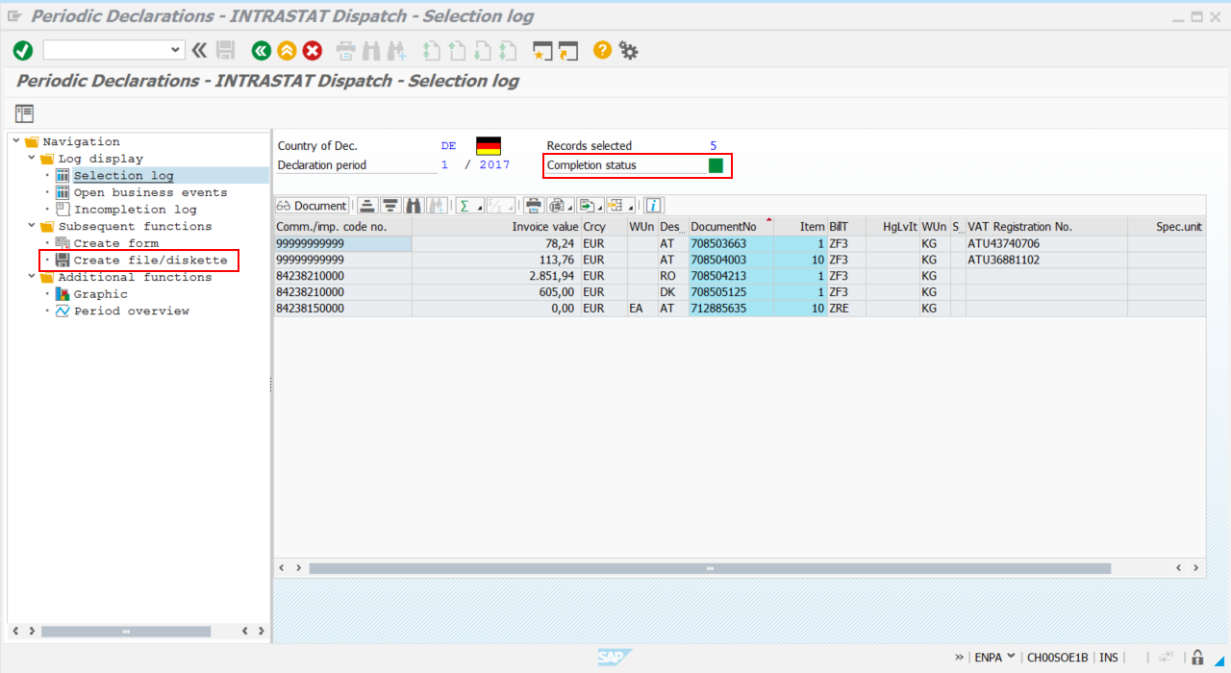The height and width of the screenshot is (673, 1231).
Task: Click the Document details button
Action: click(312, 206)
